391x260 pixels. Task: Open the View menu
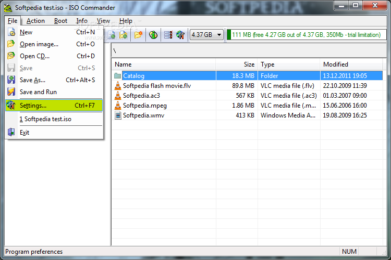click(103, 21)
